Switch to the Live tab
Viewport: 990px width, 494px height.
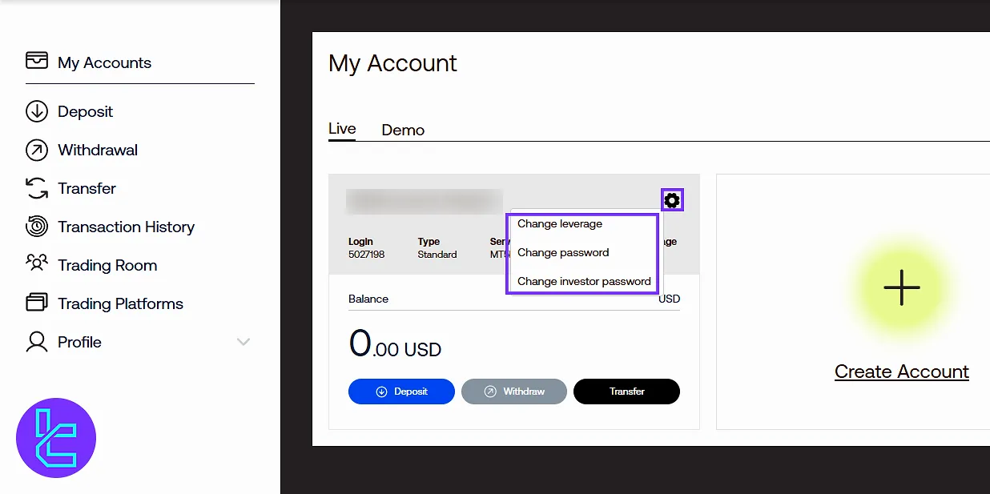click(342, 128)
